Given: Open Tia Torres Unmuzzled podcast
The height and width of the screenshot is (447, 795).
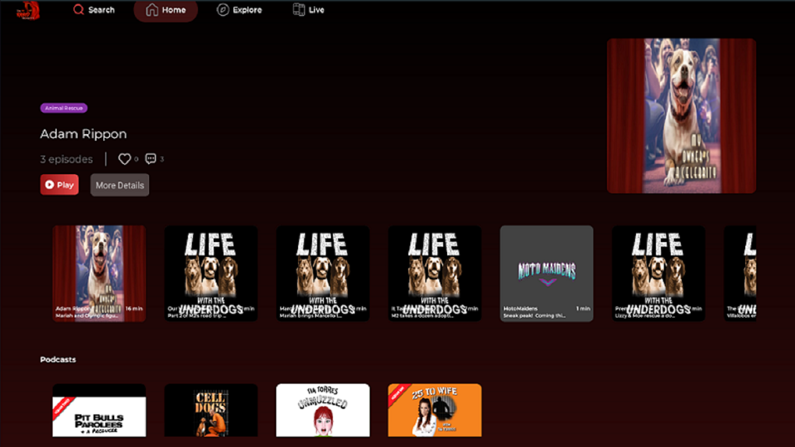Looking at the screenshot, I should click(x=323, y=411).
